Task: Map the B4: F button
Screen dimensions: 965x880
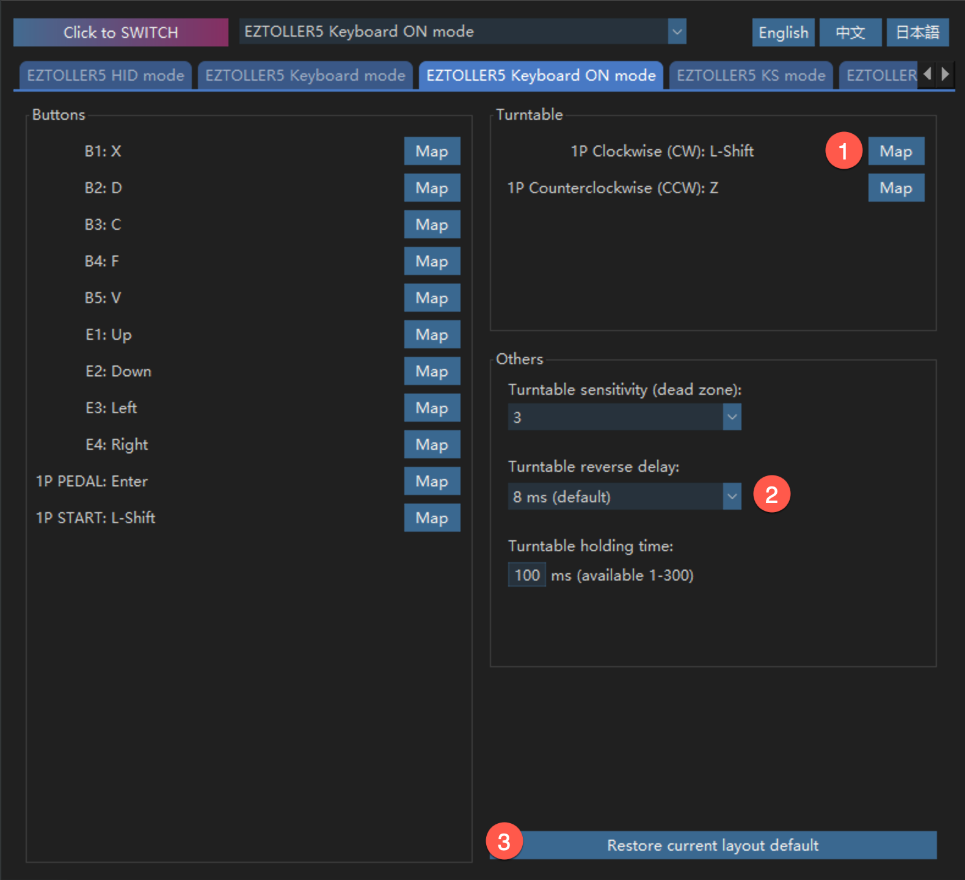Action: click(x=432, y=261)
